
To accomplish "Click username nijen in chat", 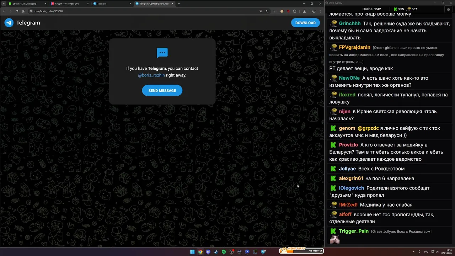I will click(x=344, y=112).
